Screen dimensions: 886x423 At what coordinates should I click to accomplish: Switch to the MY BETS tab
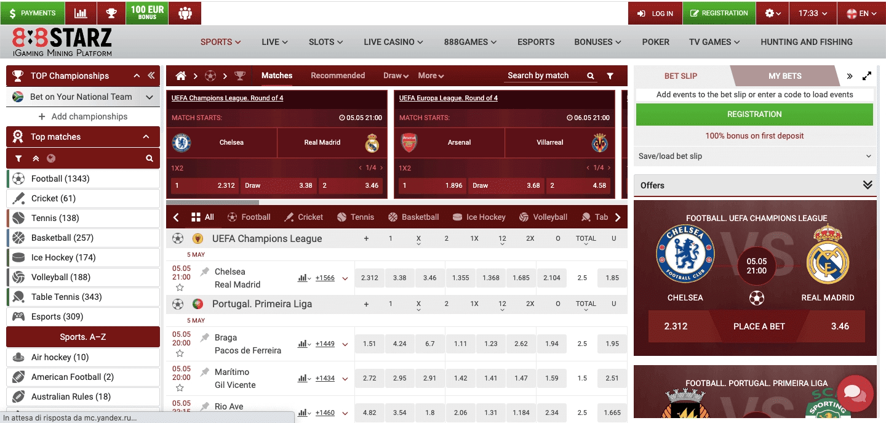tap(784, 76)
